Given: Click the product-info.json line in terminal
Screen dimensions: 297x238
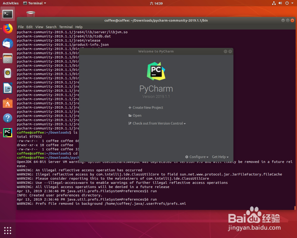Looking at the screenshot, I should [63, 45].
